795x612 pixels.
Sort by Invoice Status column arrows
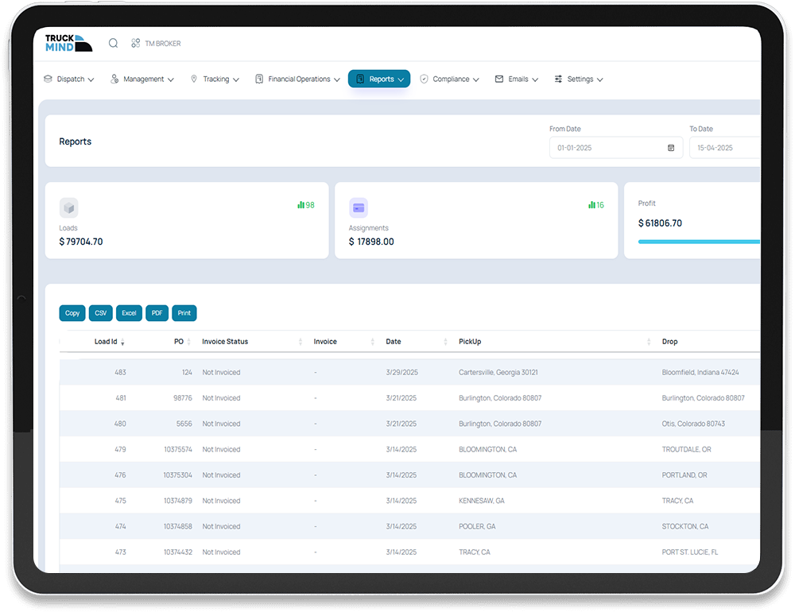coord(301,342)
